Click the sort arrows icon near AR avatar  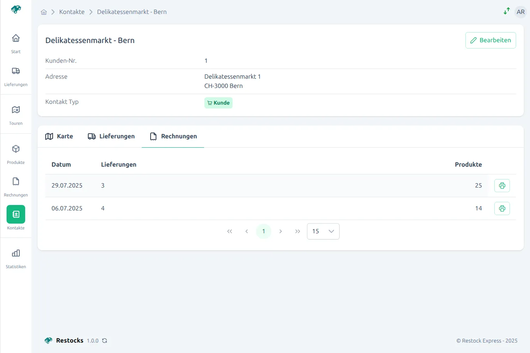[506, 11]
